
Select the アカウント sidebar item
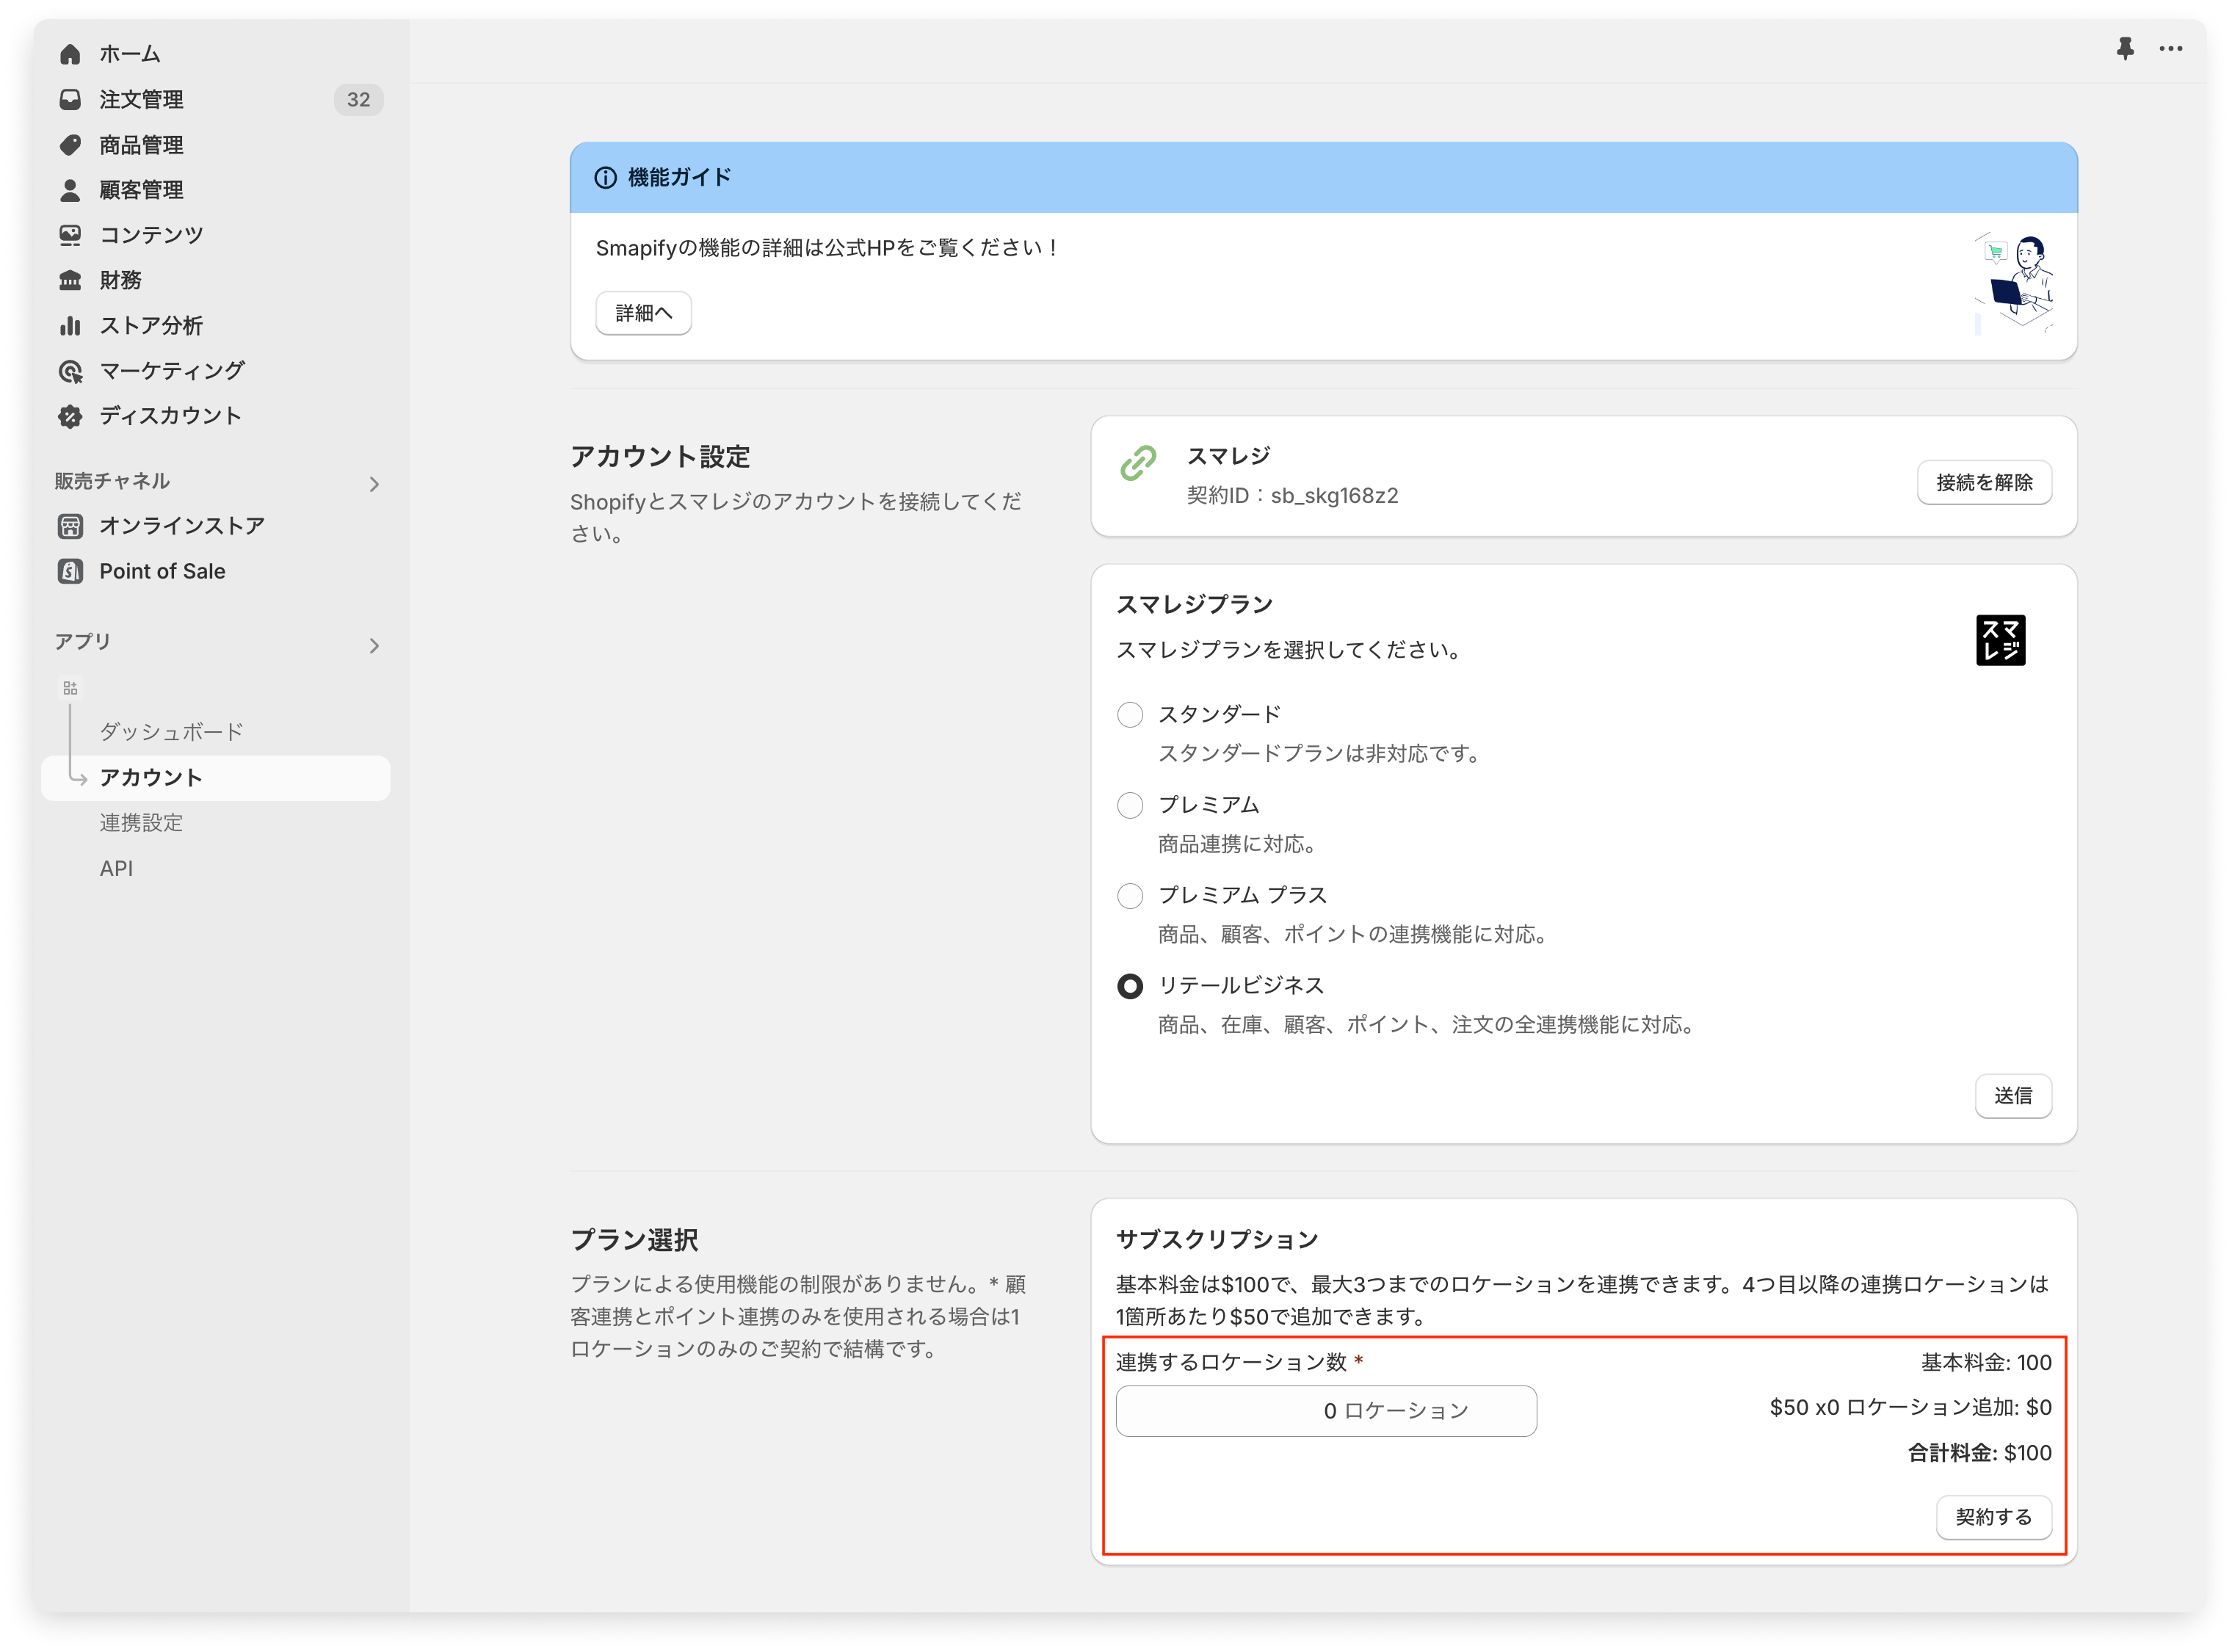pyautogui.click(x=216, y=778)
